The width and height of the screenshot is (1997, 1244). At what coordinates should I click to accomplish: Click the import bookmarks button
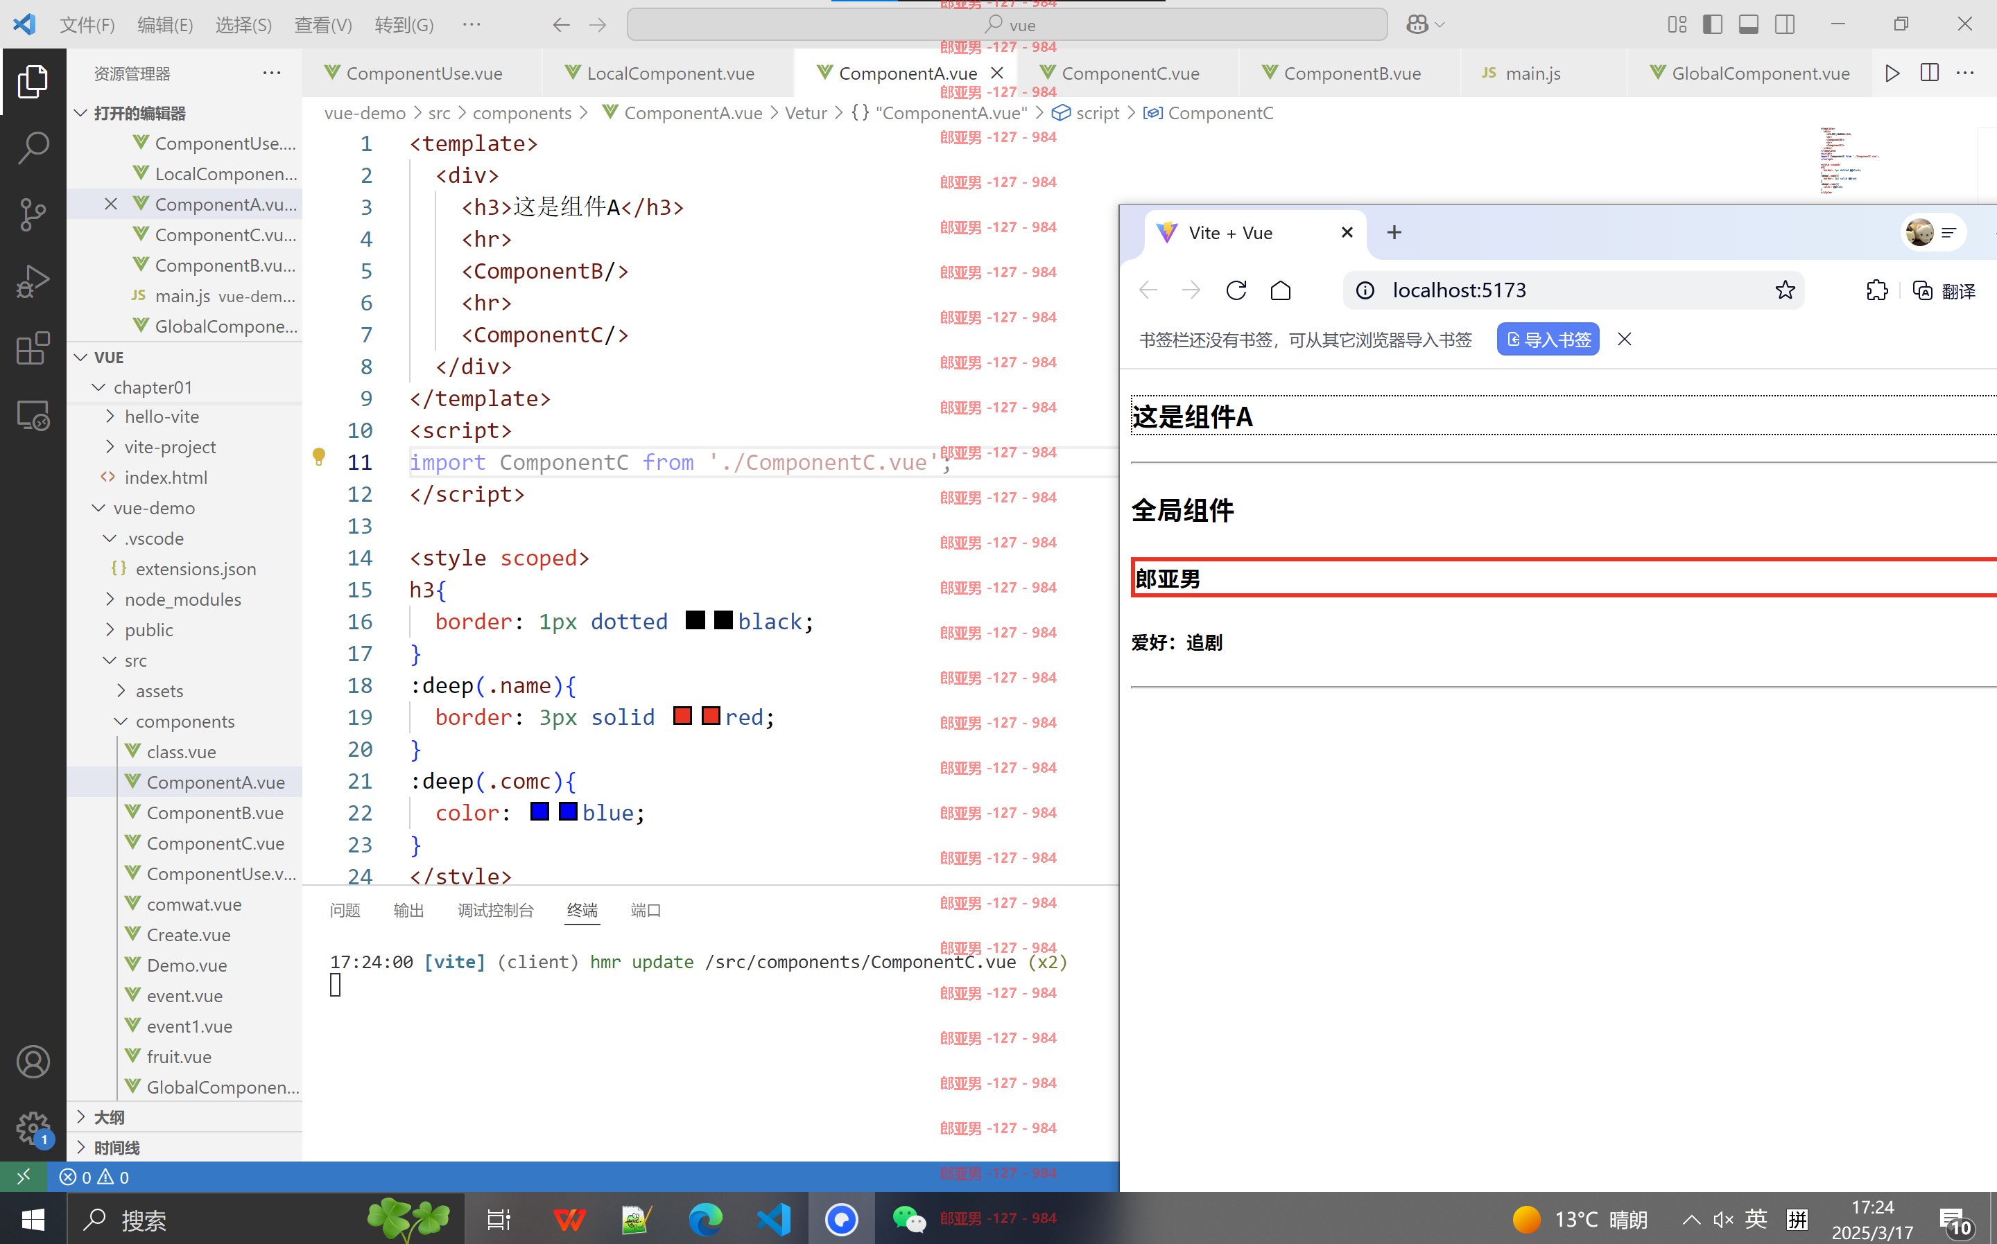[1548, 340]
